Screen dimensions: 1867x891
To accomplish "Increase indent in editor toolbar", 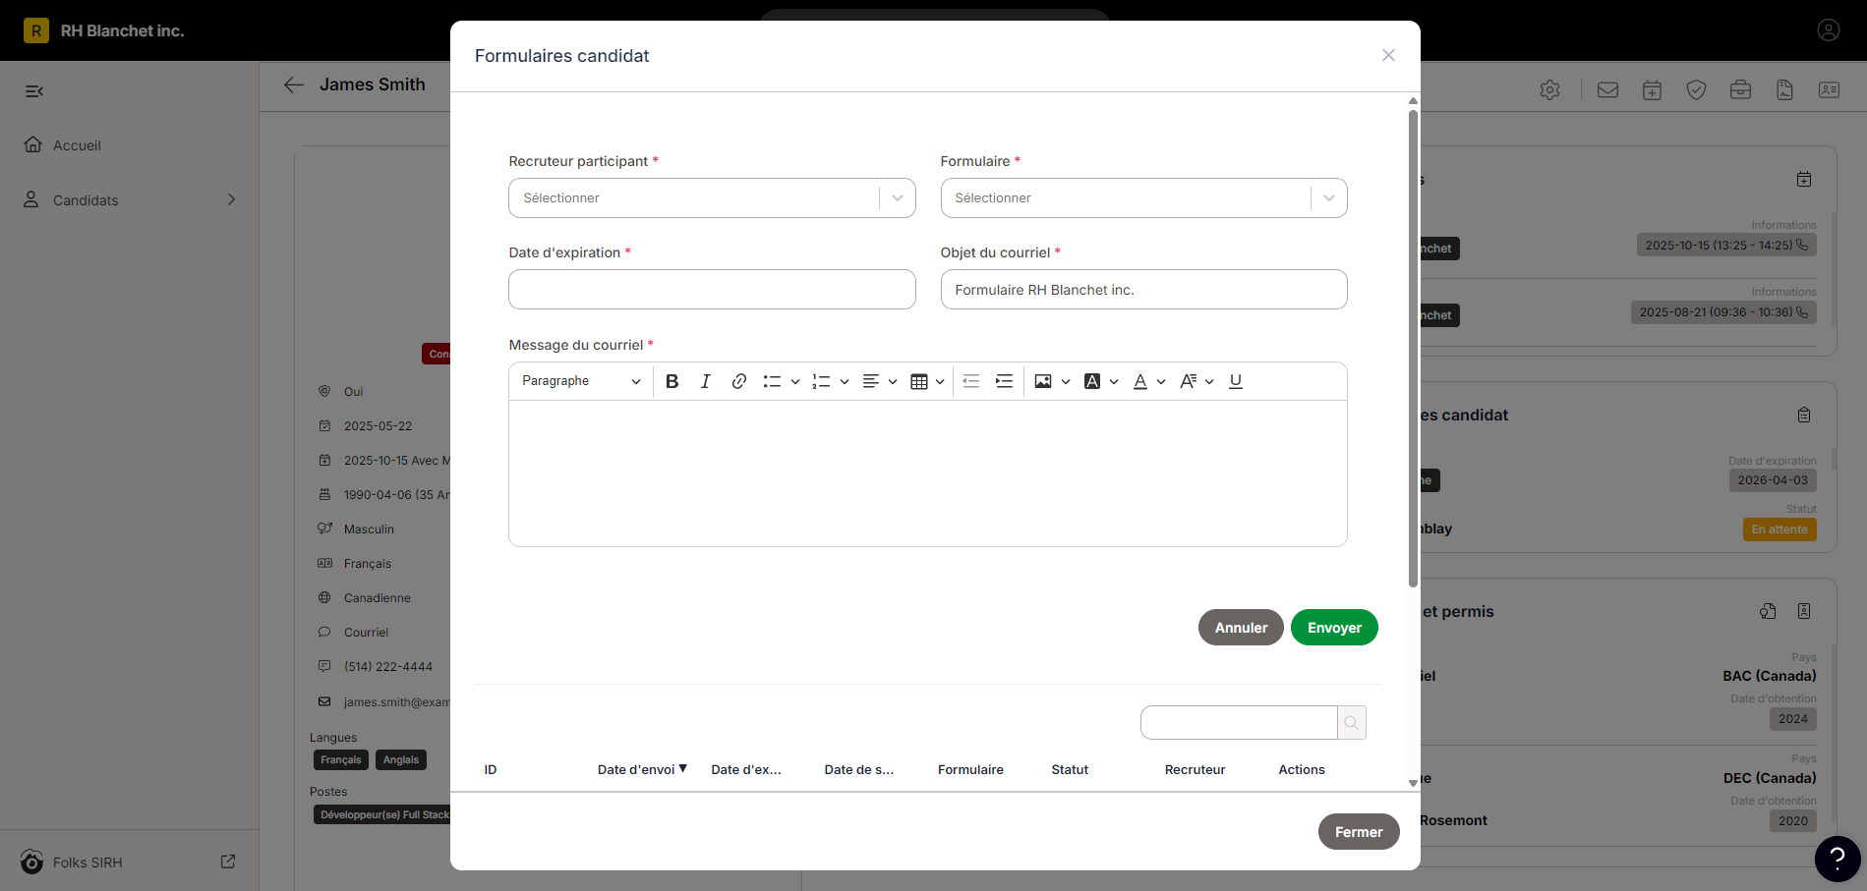I will coord(1004,381).
